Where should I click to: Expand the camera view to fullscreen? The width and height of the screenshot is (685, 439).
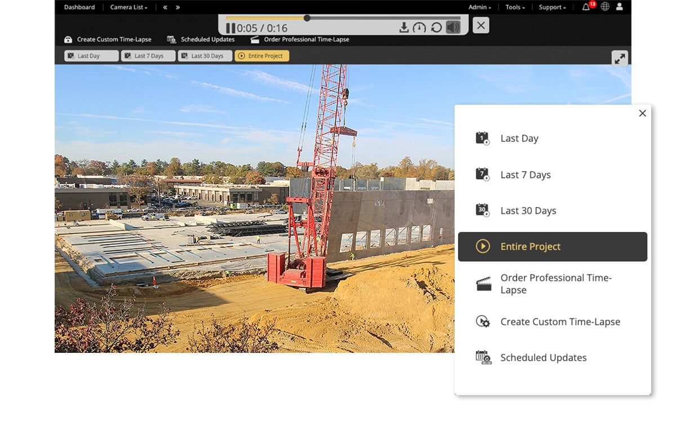(x=619, y=58)
